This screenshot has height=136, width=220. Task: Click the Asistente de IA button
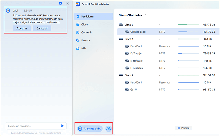pyautogui.click(x=90, y=129)
